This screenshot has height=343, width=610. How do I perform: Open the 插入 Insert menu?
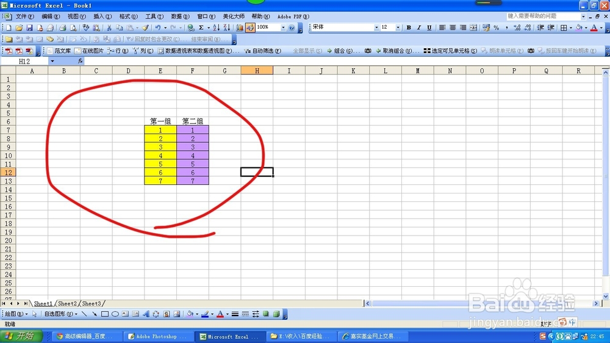pos(102,16)
